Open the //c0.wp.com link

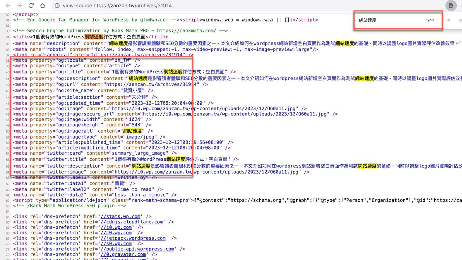coord(116,233)
